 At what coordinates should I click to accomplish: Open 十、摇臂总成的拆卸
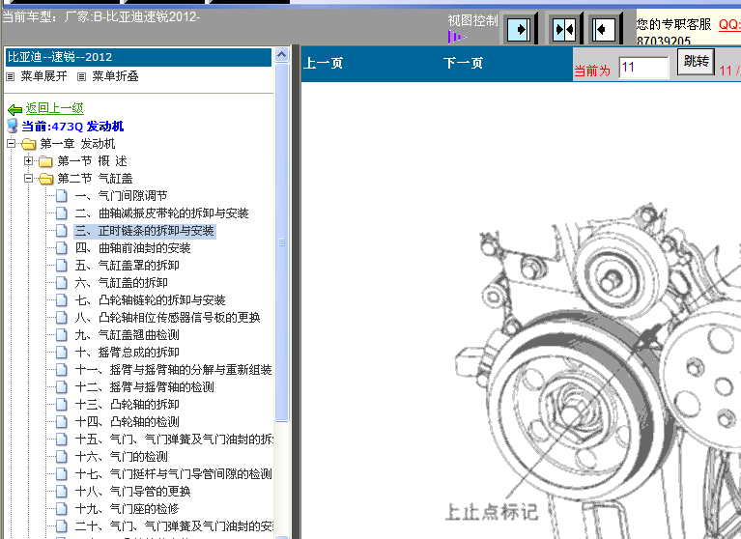tap(128, 352)
